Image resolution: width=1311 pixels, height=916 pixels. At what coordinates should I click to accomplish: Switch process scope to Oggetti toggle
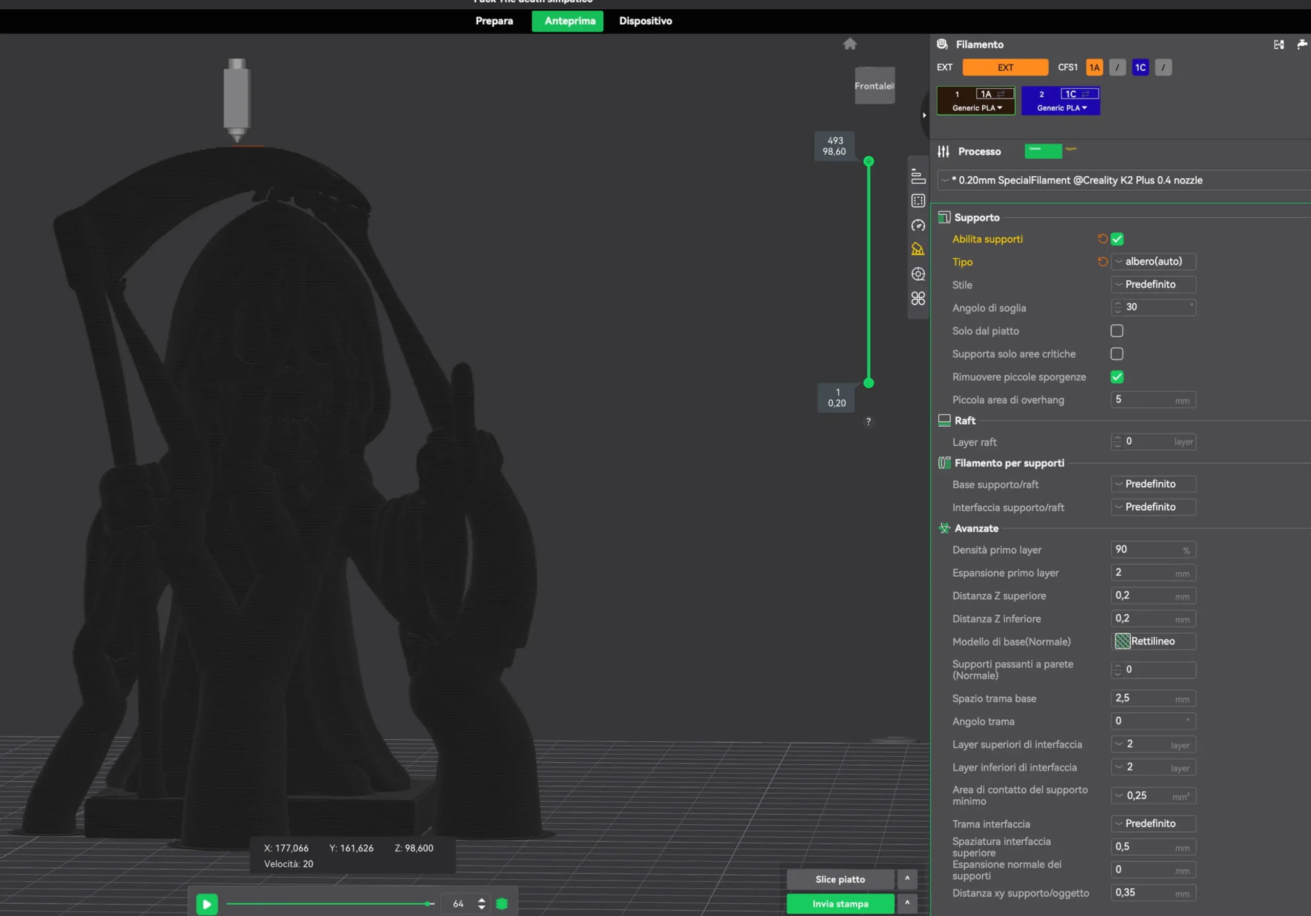click(1071, 150)
